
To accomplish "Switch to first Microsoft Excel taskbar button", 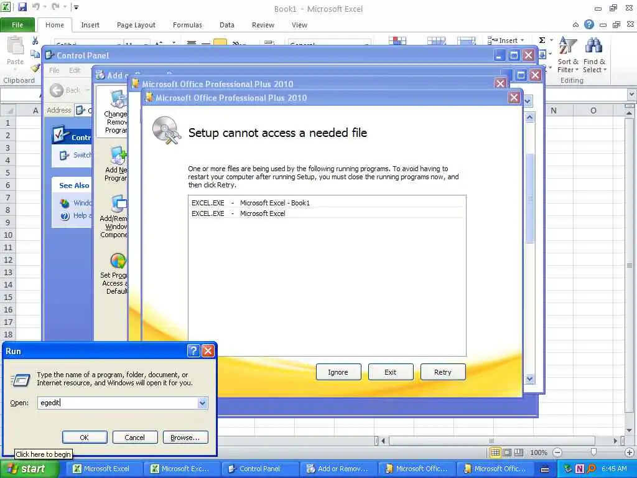I will [106, 469].
